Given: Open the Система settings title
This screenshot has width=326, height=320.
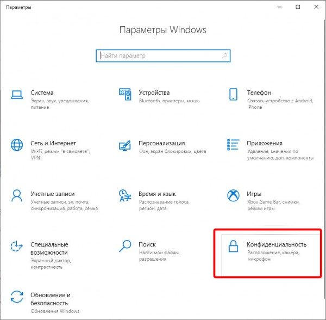Looking at the screenshot, I should point(42,93).
